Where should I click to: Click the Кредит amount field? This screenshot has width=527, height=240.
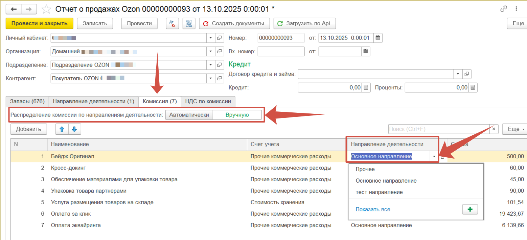(330, 88)
